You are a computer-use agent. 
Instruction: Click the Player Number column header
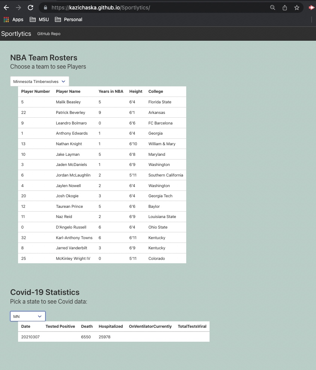(35, 91)
